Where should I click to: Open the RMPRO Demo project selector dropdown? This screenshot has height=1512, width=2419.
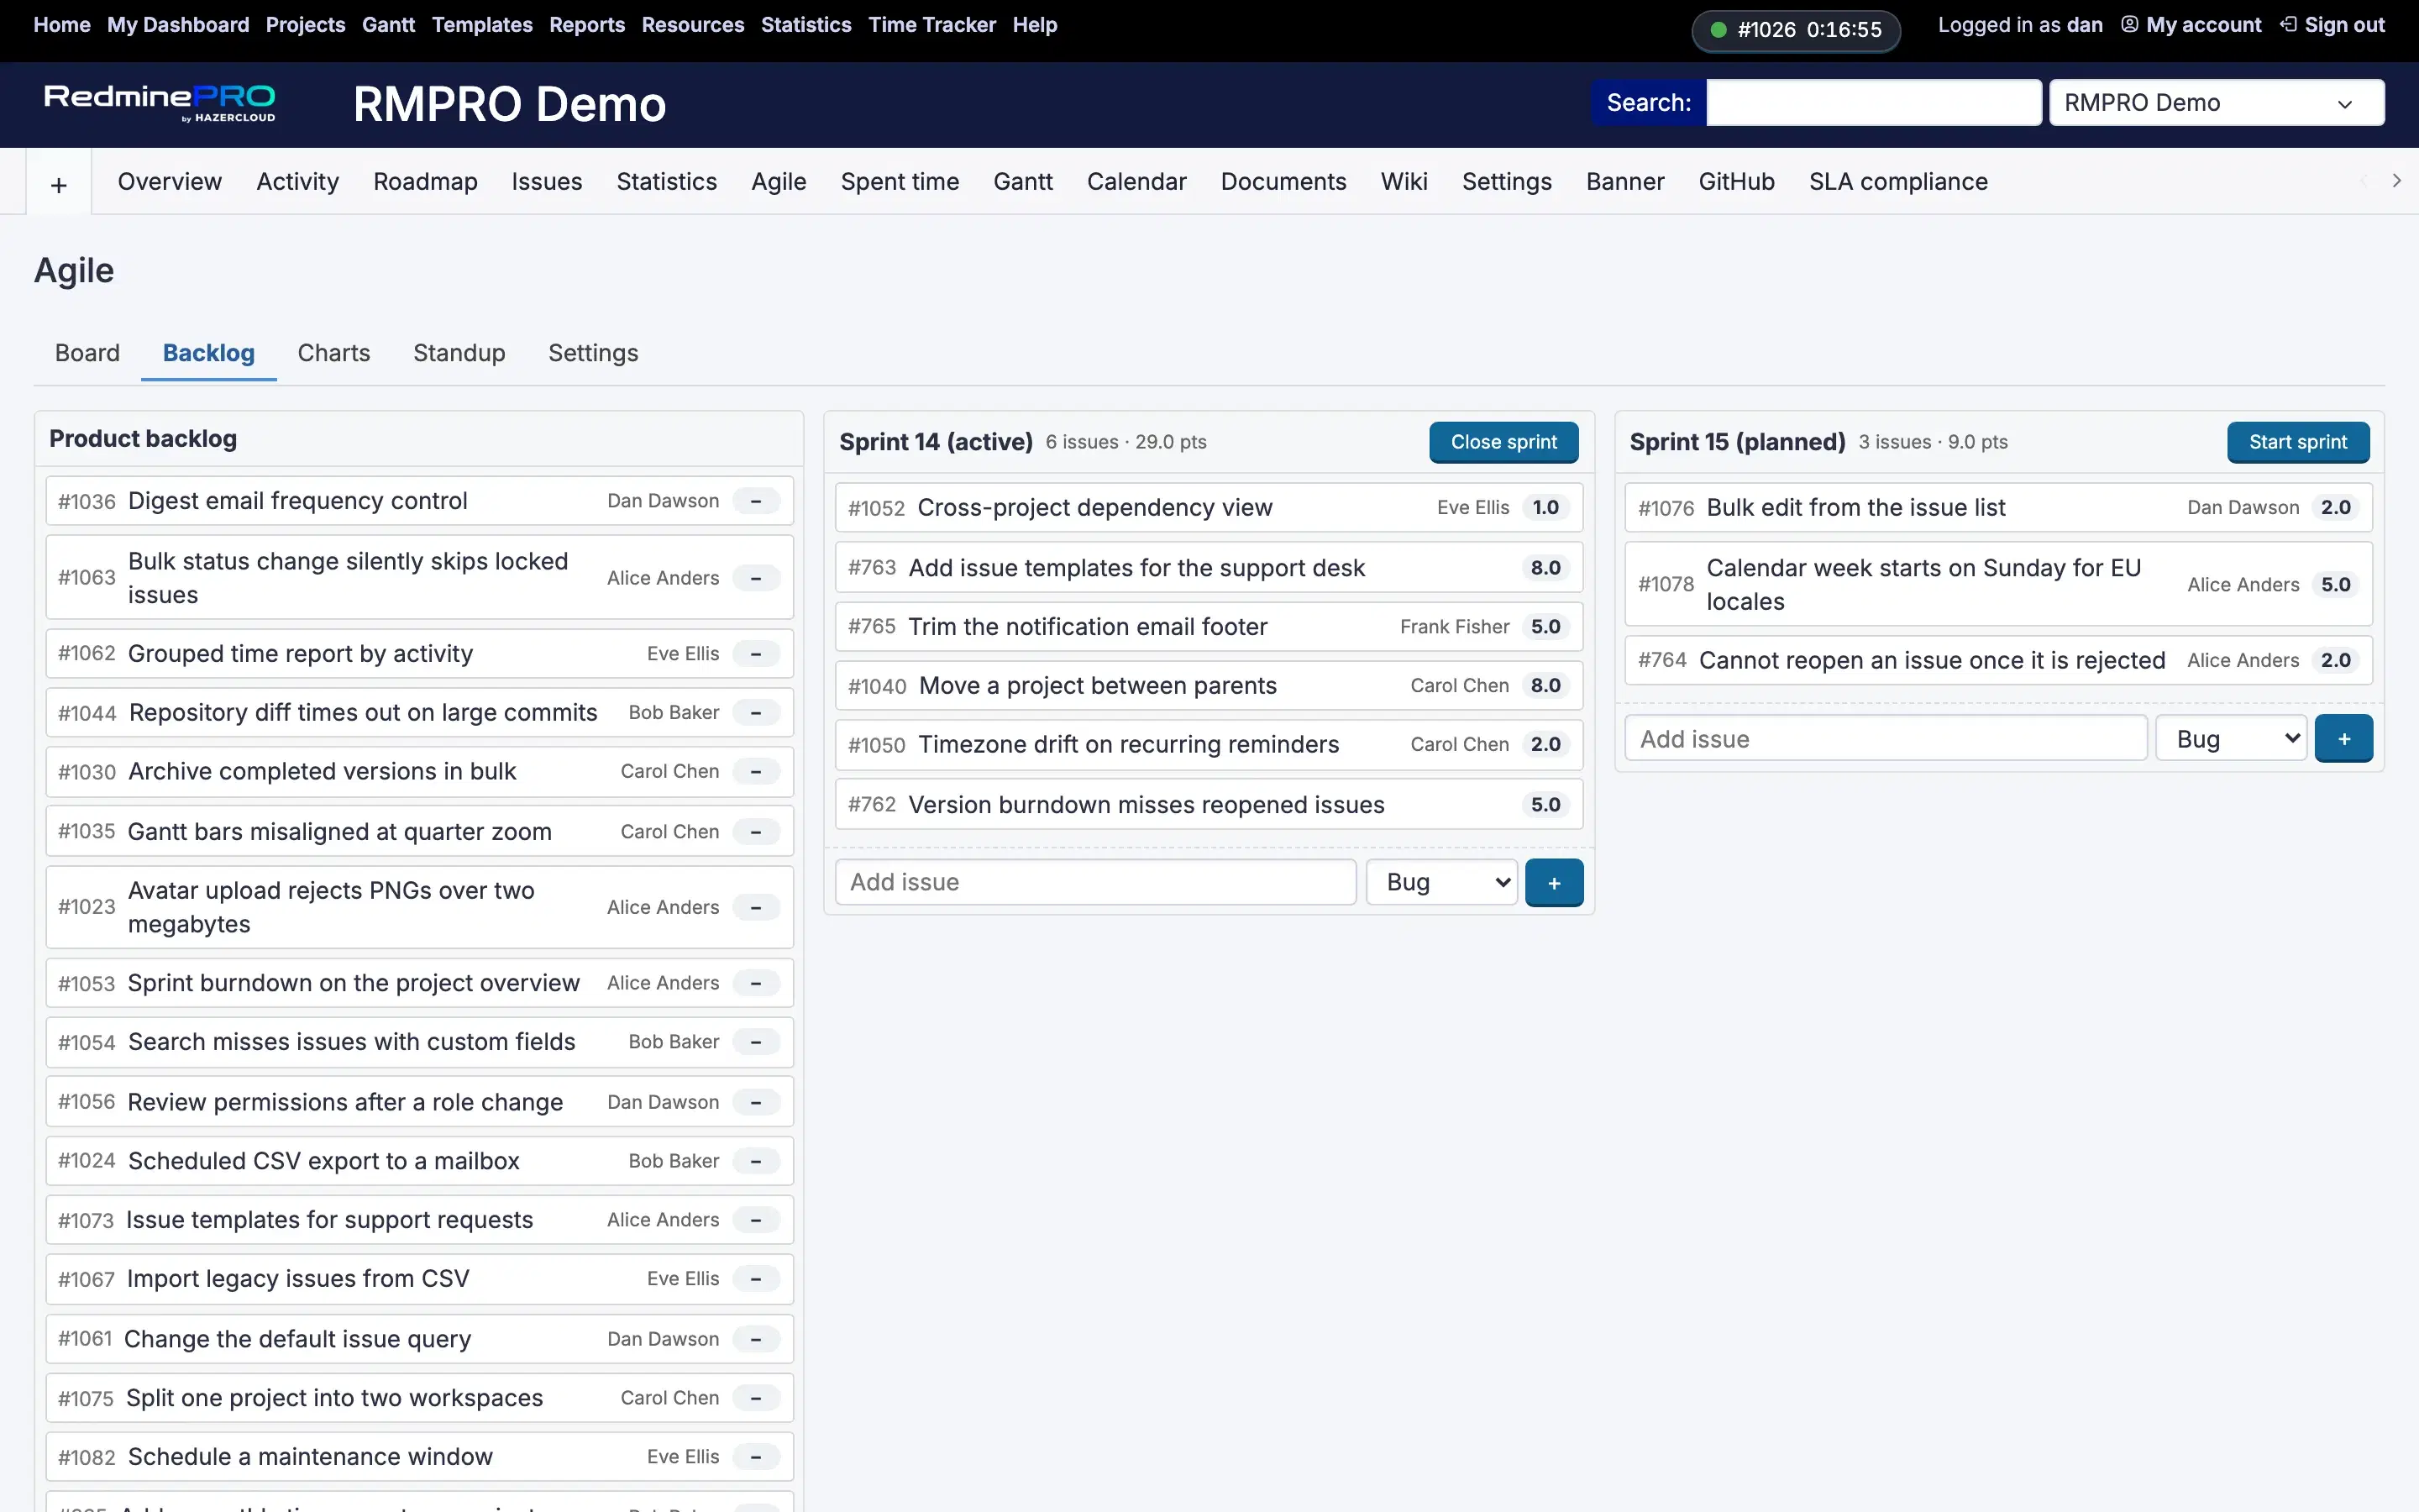click(x=2216, y=103)
